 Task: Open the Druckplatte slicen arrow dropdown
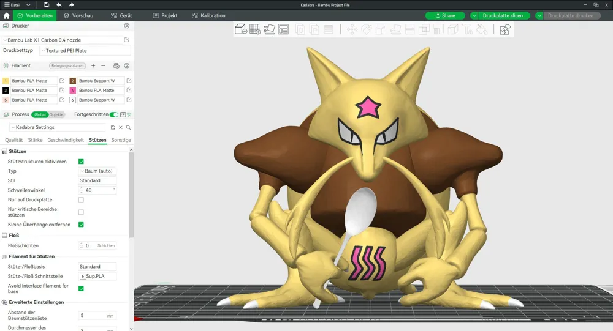click(474, 16)
